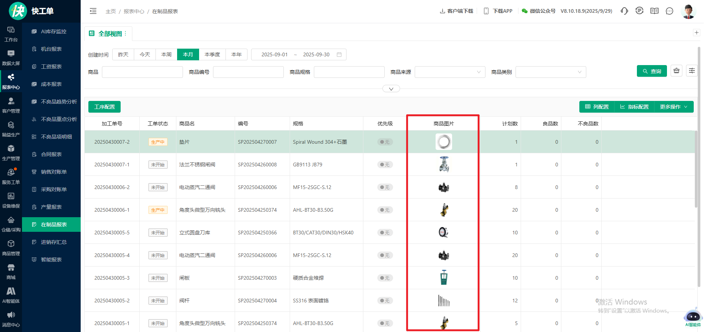Click the clear filters icon beside 查询
Screen dimensions: 704x332
click(676, 71)
